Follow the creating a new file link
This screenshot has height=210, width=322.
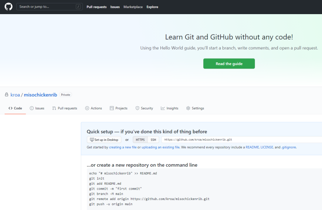tap(122, 147)
